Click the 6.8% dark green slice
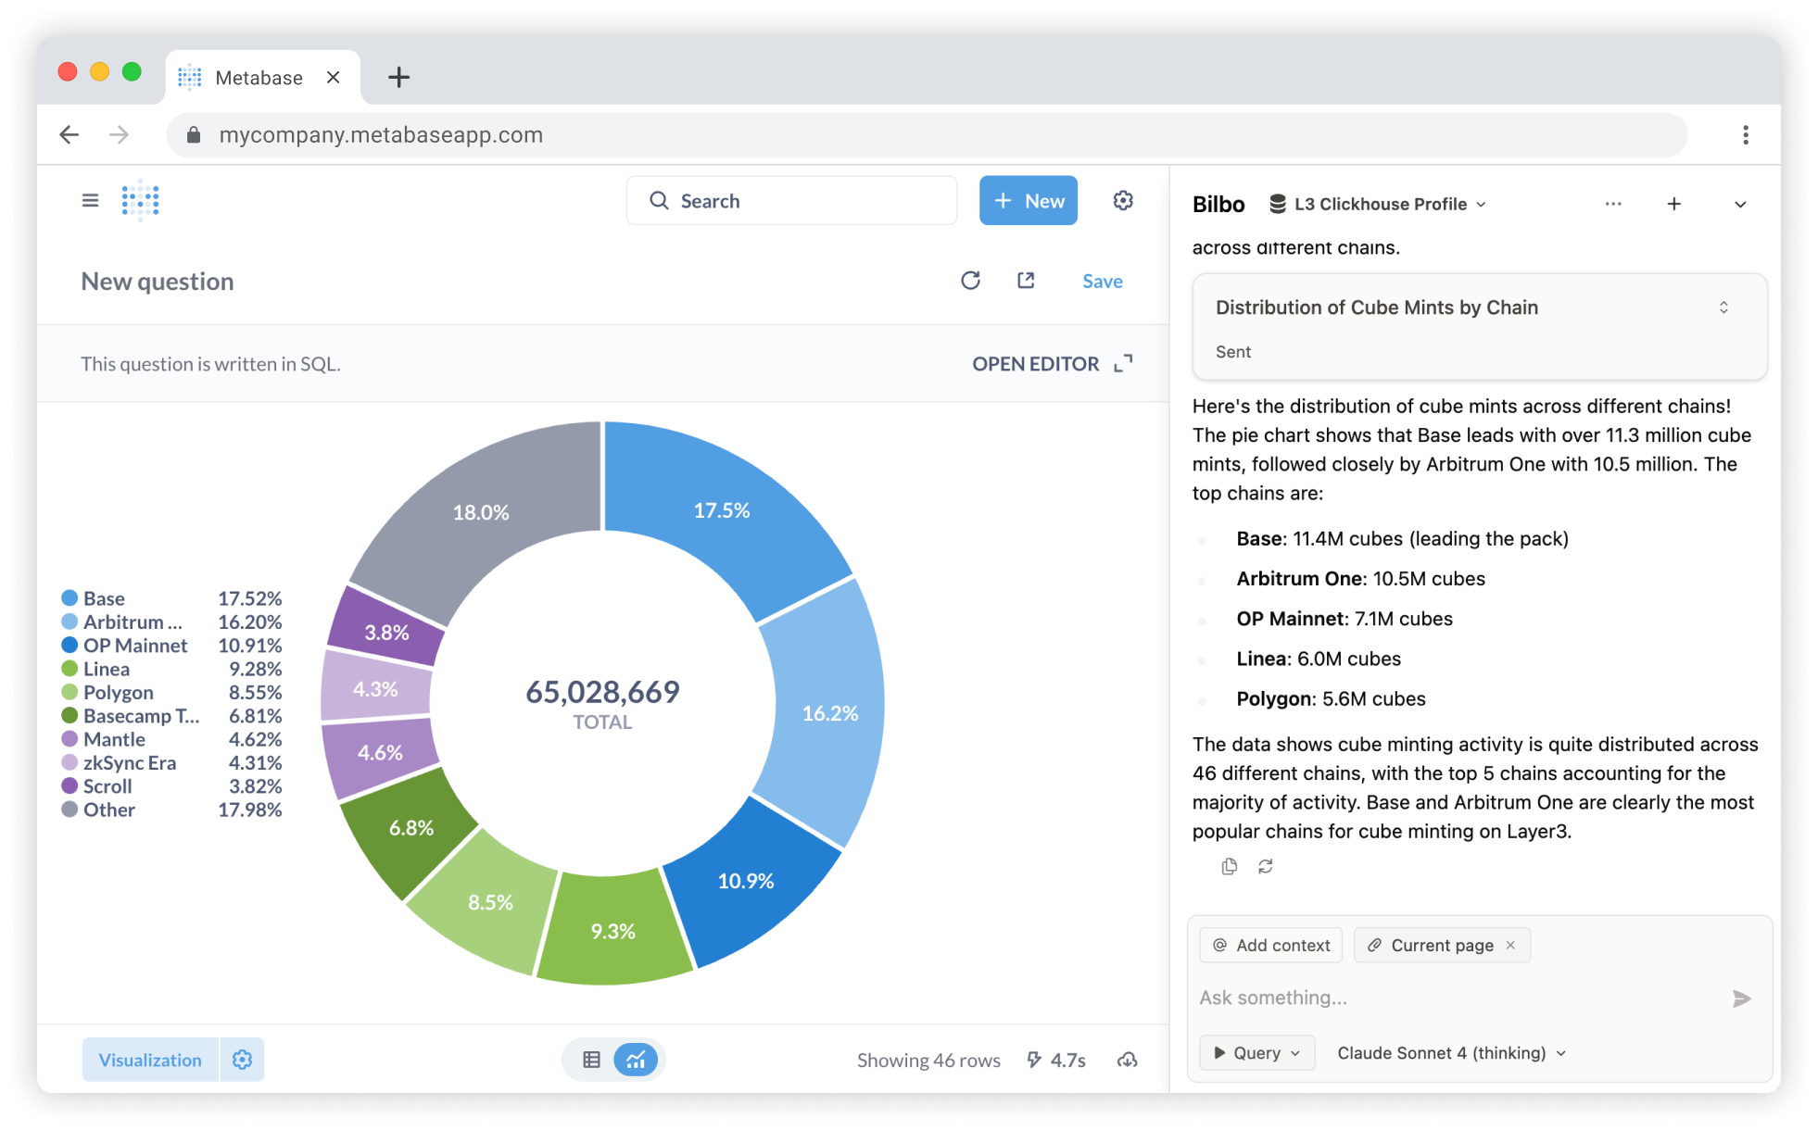This screenshot has width=1818, height=1130. coord(410,827)
